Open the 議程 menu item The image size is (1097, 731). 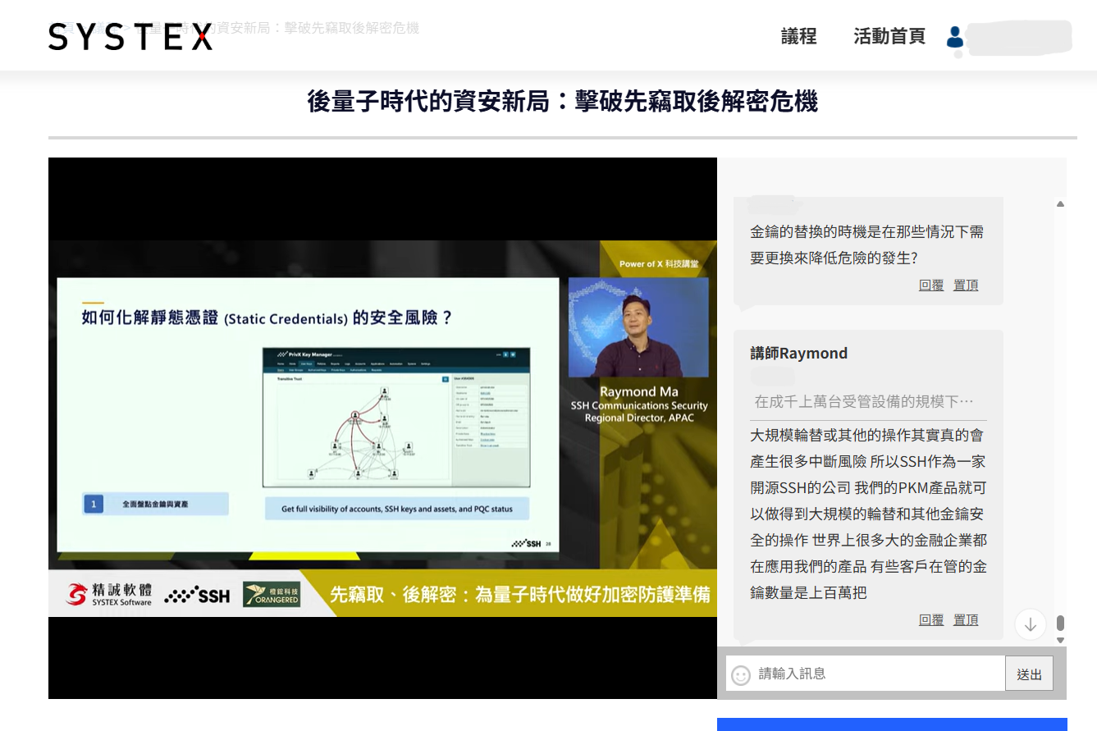[x=798, y=36]
